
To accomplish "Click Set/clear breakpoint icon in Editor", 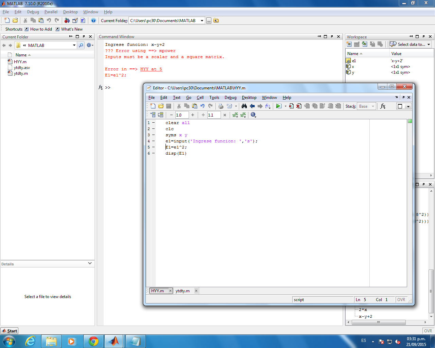I will tap(291, 106).
